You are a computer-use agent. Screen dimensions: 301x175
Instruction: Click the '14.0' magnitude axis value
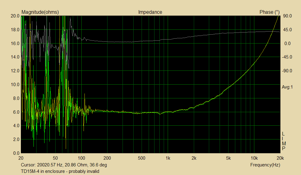coord(15,57)
